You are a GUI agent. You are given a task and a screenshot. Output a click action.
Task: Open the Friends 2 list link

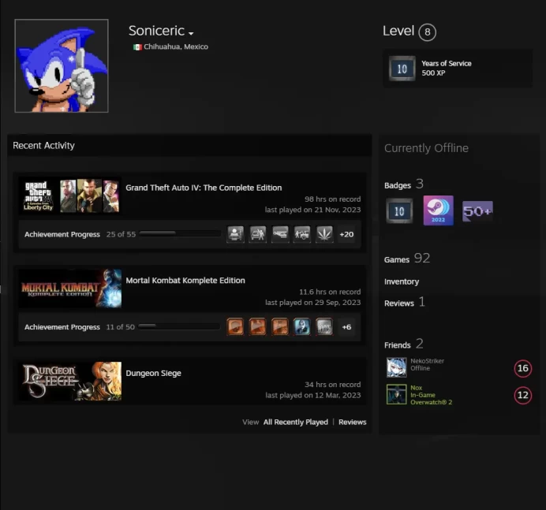[404, 344]
